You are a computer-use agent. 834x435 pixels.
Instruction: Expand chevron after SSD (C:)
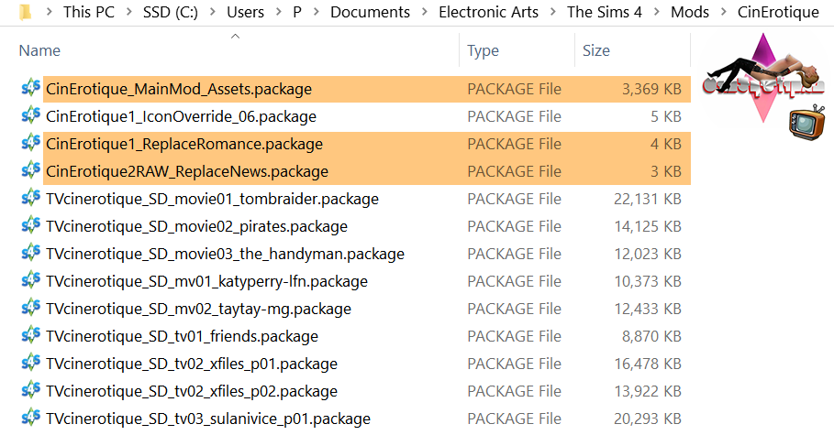[213, 12]
